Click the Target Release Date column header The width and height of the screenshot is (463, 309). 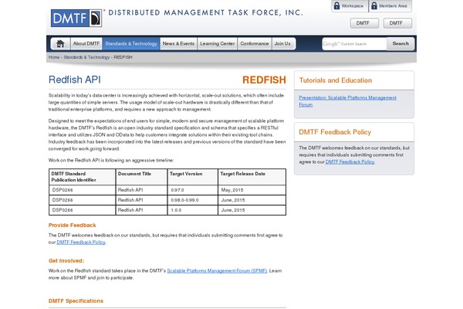[x=252, y=177]
